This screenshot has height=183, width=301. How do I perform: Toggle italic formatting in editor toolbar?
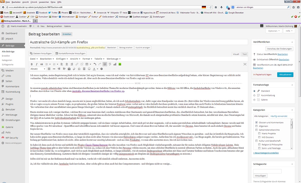point(36,64)
